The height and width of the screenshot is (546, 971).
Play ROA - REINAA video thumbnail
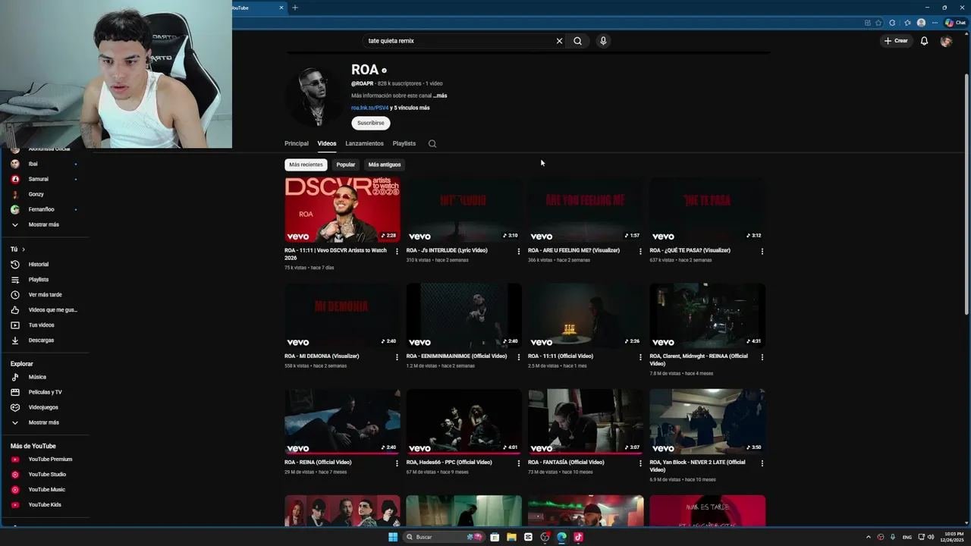[707, 316]
